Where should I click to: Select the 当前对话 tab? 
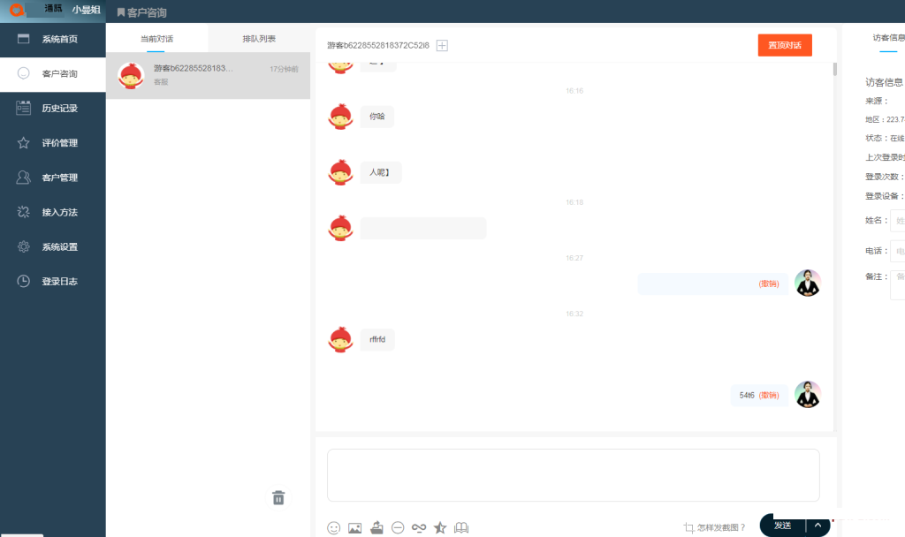[156, 39]
